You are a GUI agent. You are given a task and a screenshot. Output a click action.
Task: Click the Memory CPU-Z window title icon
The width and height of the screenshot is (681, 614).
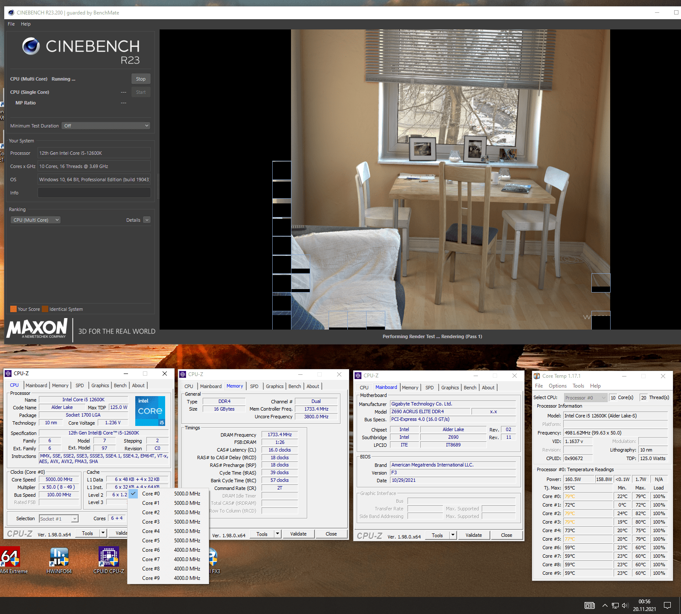tap(183, 374)
